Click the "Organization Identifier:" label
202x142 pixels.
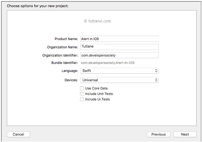pyautogui.click(x=60, y=56)
